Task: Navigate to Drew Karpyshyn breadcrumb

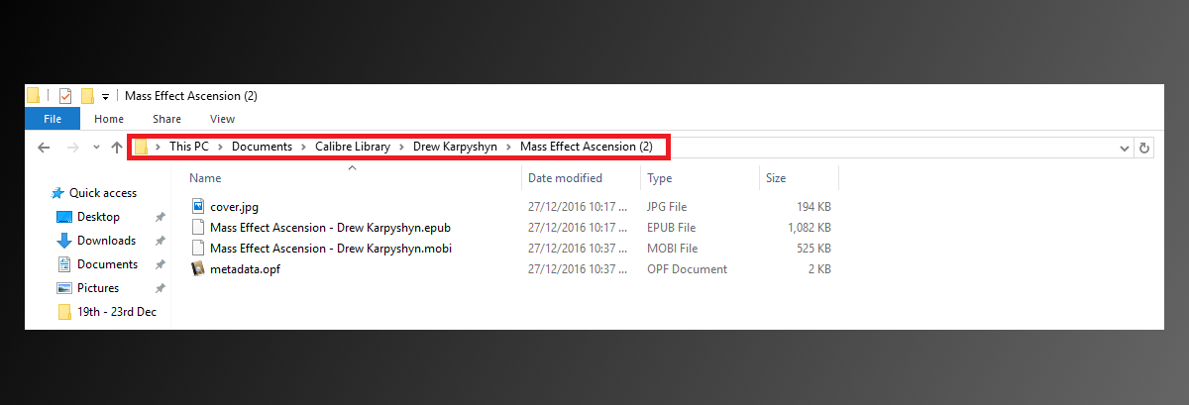Action: [x=455, y=147]
